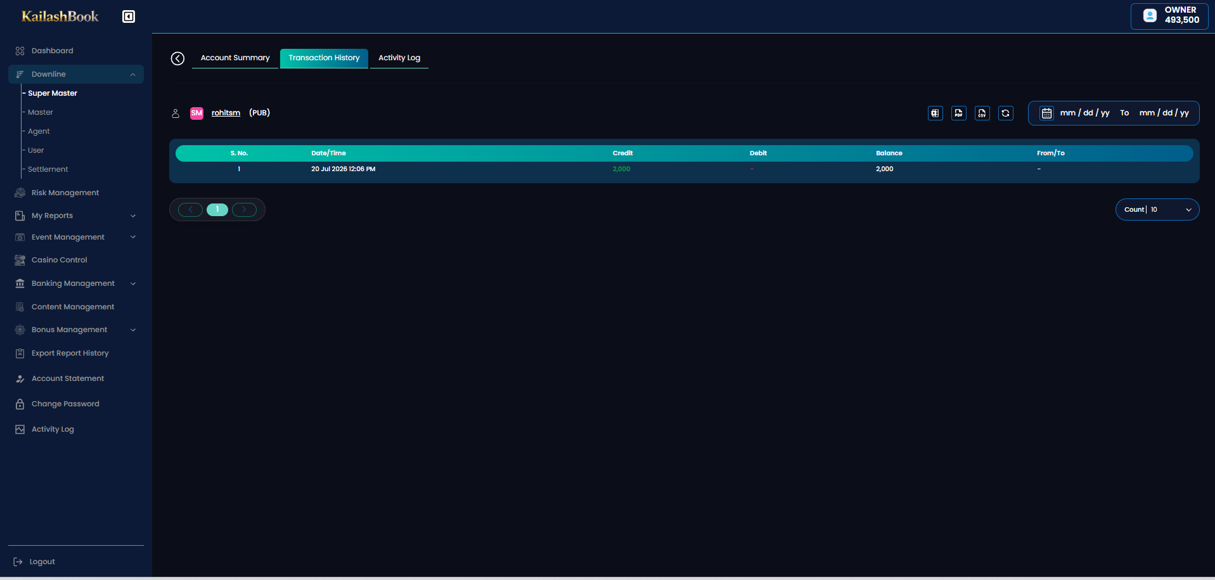Select Super Master under Downline
The width and height of the screenshot is (1215, 580).
tap(53, 93)
